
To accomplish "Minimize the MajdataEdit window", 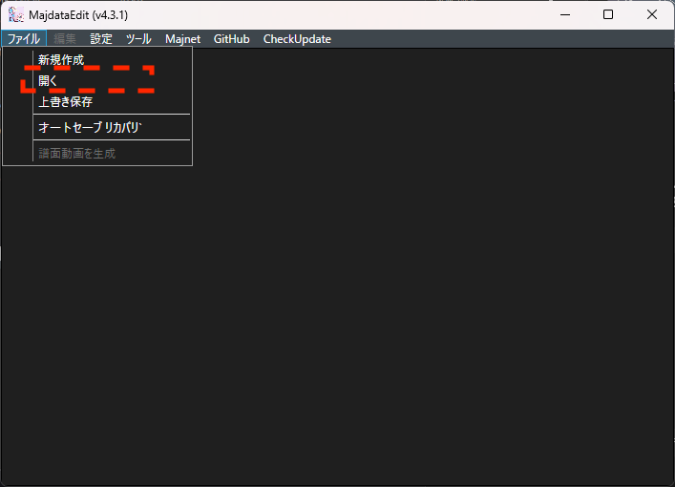I will coord(564,15).
